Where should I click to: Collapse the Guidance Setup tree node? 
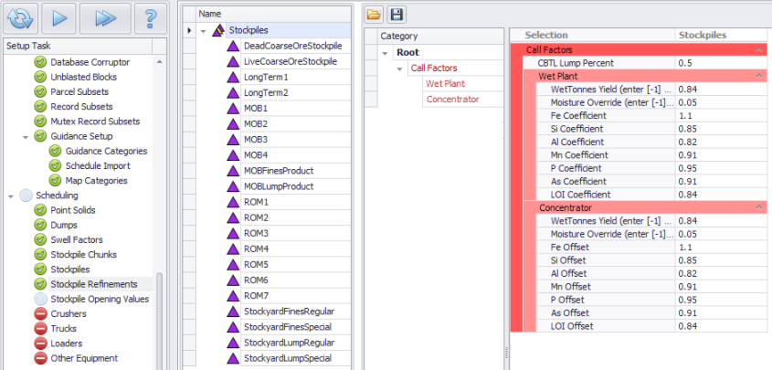(26, 137)
